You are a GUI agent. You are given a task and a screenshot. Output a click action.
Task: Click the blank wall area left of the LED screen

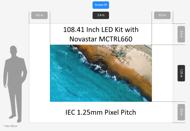coord(39,73)
